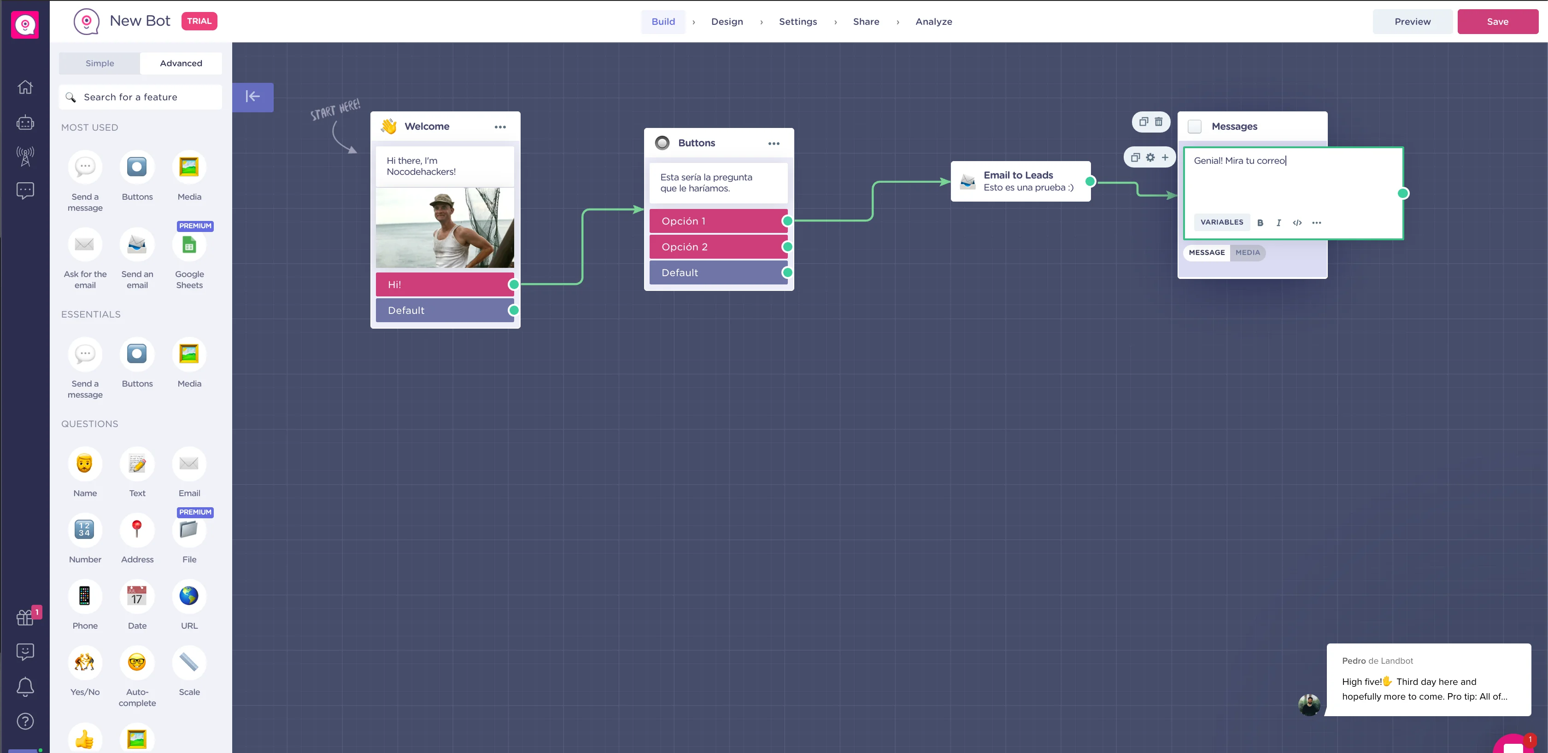Go to the Design step
The width and height of the screenshot is (1548, 753).
[x=727, y=22]
